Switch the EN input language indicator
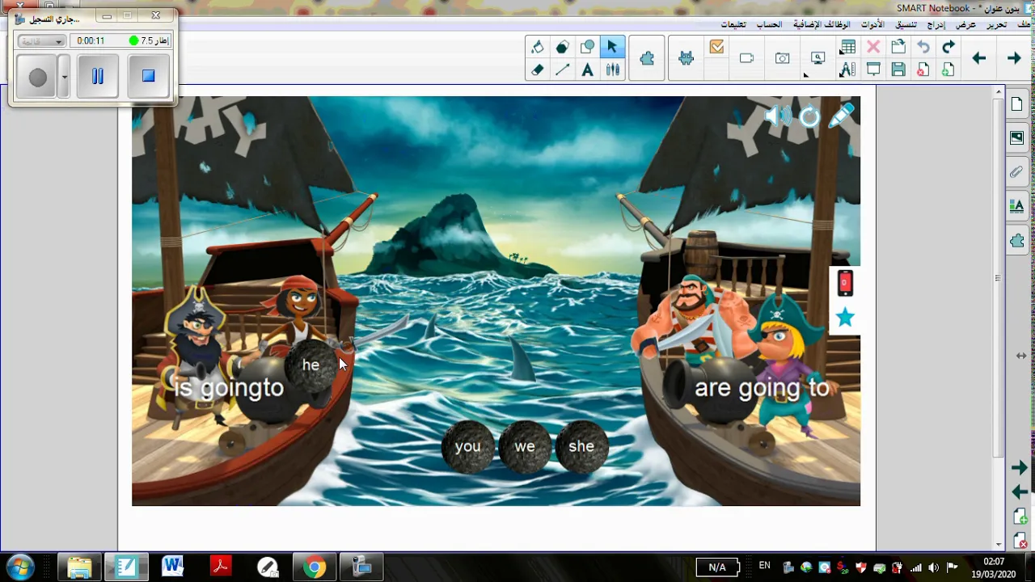 pos(764,566)
